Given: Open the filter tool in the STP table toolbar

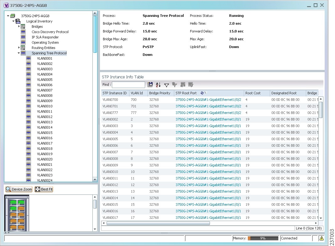Looking at the screenshot, I should [166, 85].
